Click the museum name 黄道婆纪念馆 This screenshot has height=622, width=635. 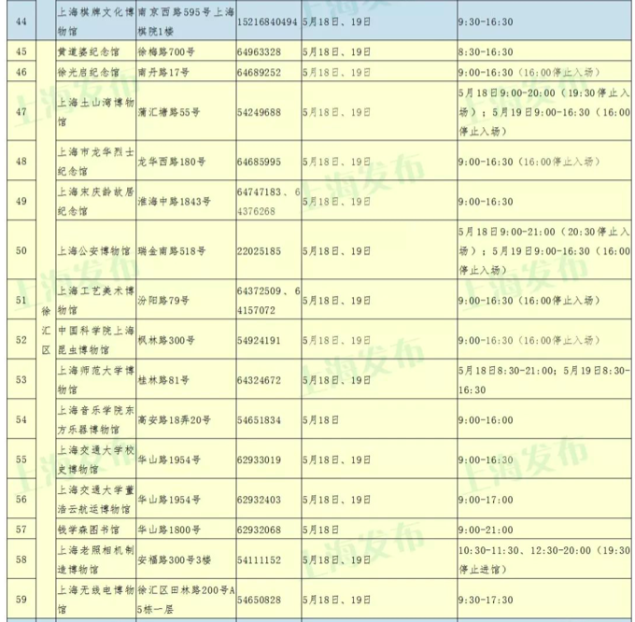pos(89,52)
